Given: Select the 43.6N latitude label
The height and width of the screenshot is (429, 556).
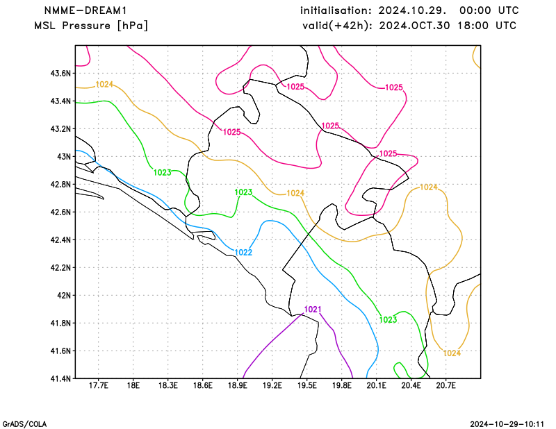Looking at the screenshot, I should click(60, 74).
